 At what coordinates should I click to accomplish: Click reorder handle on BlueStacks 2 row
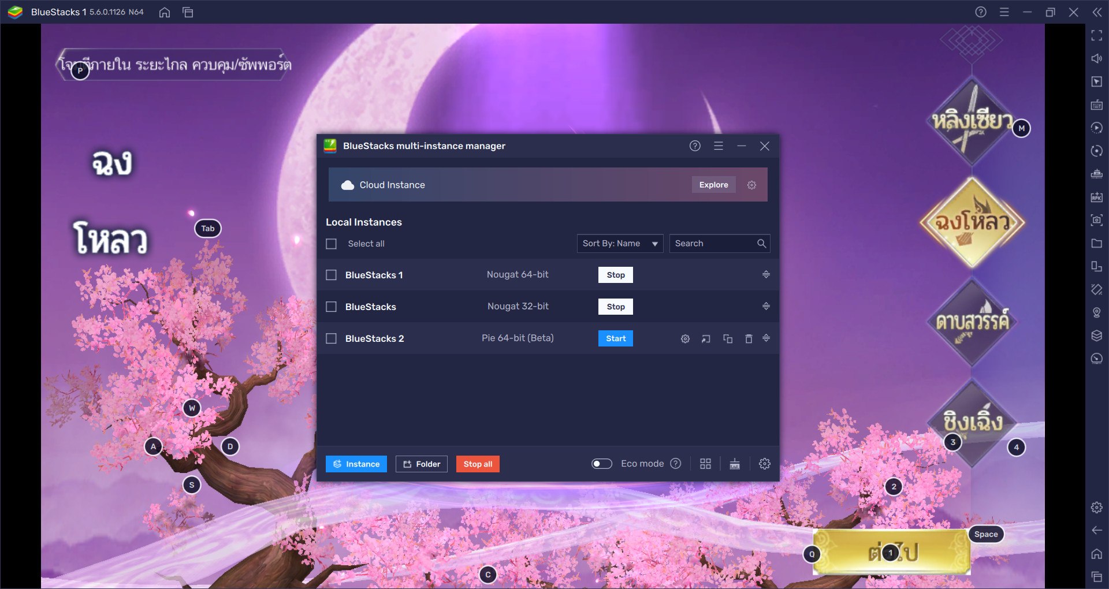[766, 338]
